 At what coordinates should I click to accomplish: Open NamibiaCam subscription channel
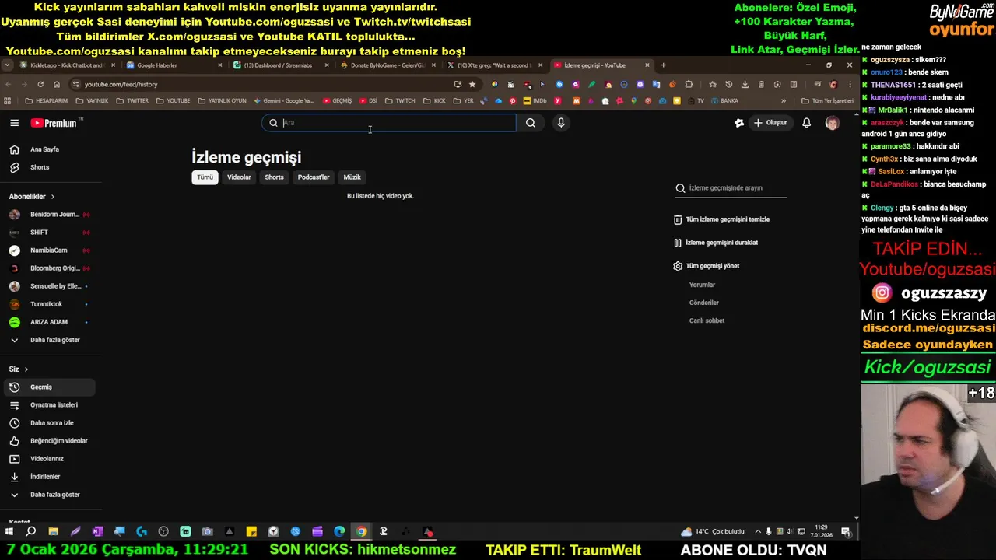tap(49, 250)
